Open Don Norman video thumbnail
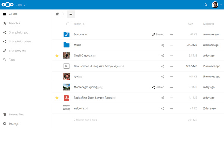The width and height of the screenshot is (224, 149). click(x=66, y=66)
